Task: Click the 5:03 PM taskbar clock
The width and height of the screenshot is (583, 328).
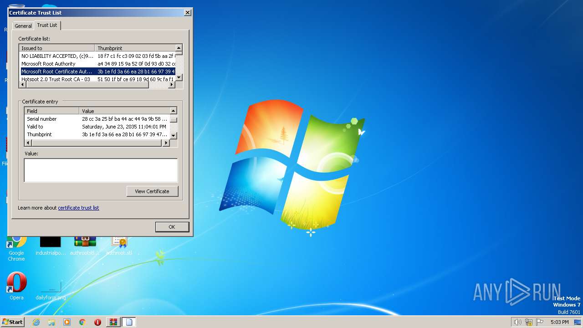Action: (559, 322)
